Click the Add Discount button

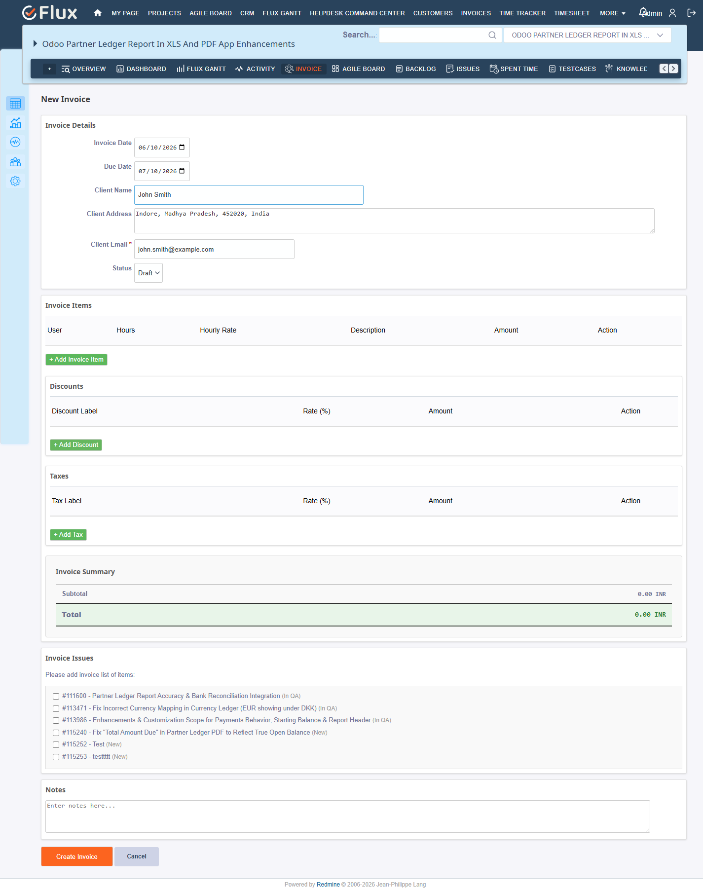pos(76,445)
